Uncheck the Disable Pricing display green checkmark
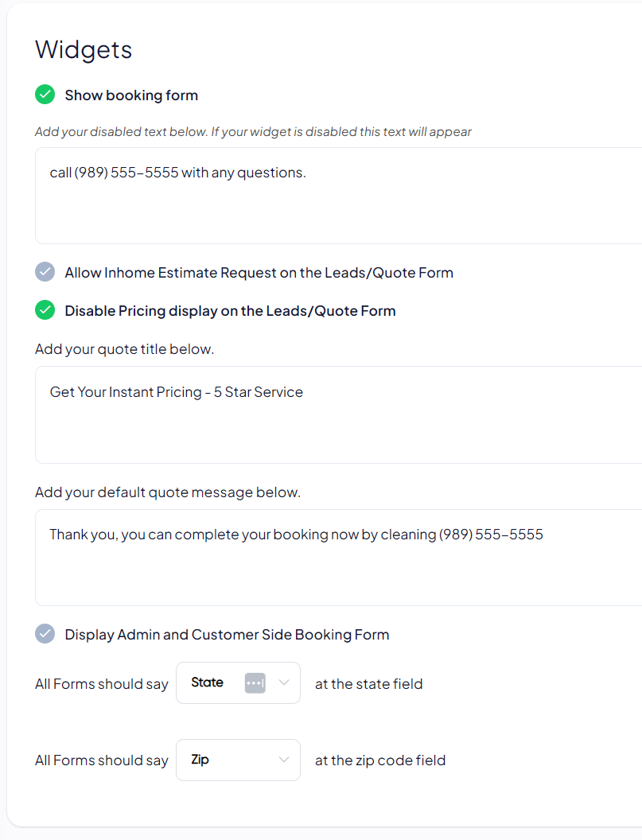642x840 pixels. click(45, 310)
